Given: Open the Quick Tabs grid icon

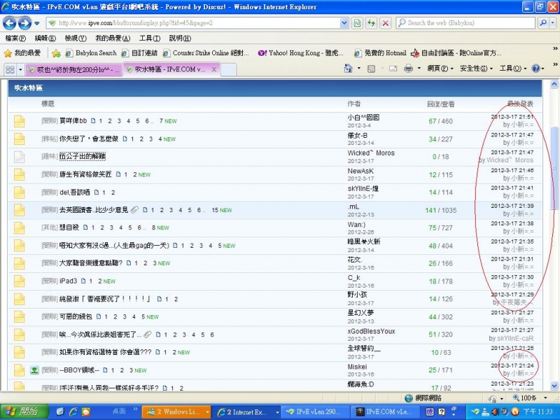Looking at the screenshot, I should click(x=10, y=69).
